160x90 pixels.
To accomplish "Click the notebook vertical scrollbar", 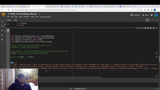I will (x=159, y=59).
